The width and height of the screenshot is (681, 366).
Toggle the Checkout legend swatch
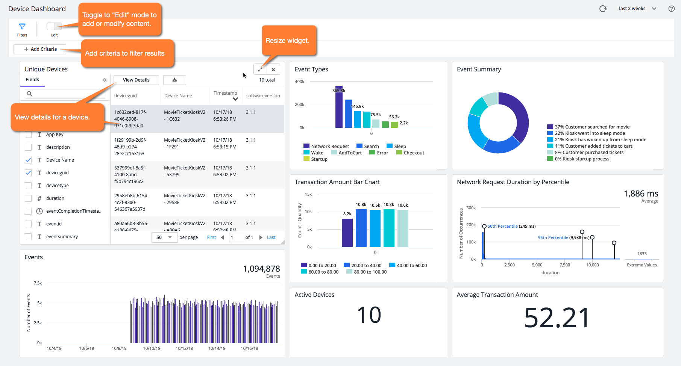[399, 153]
